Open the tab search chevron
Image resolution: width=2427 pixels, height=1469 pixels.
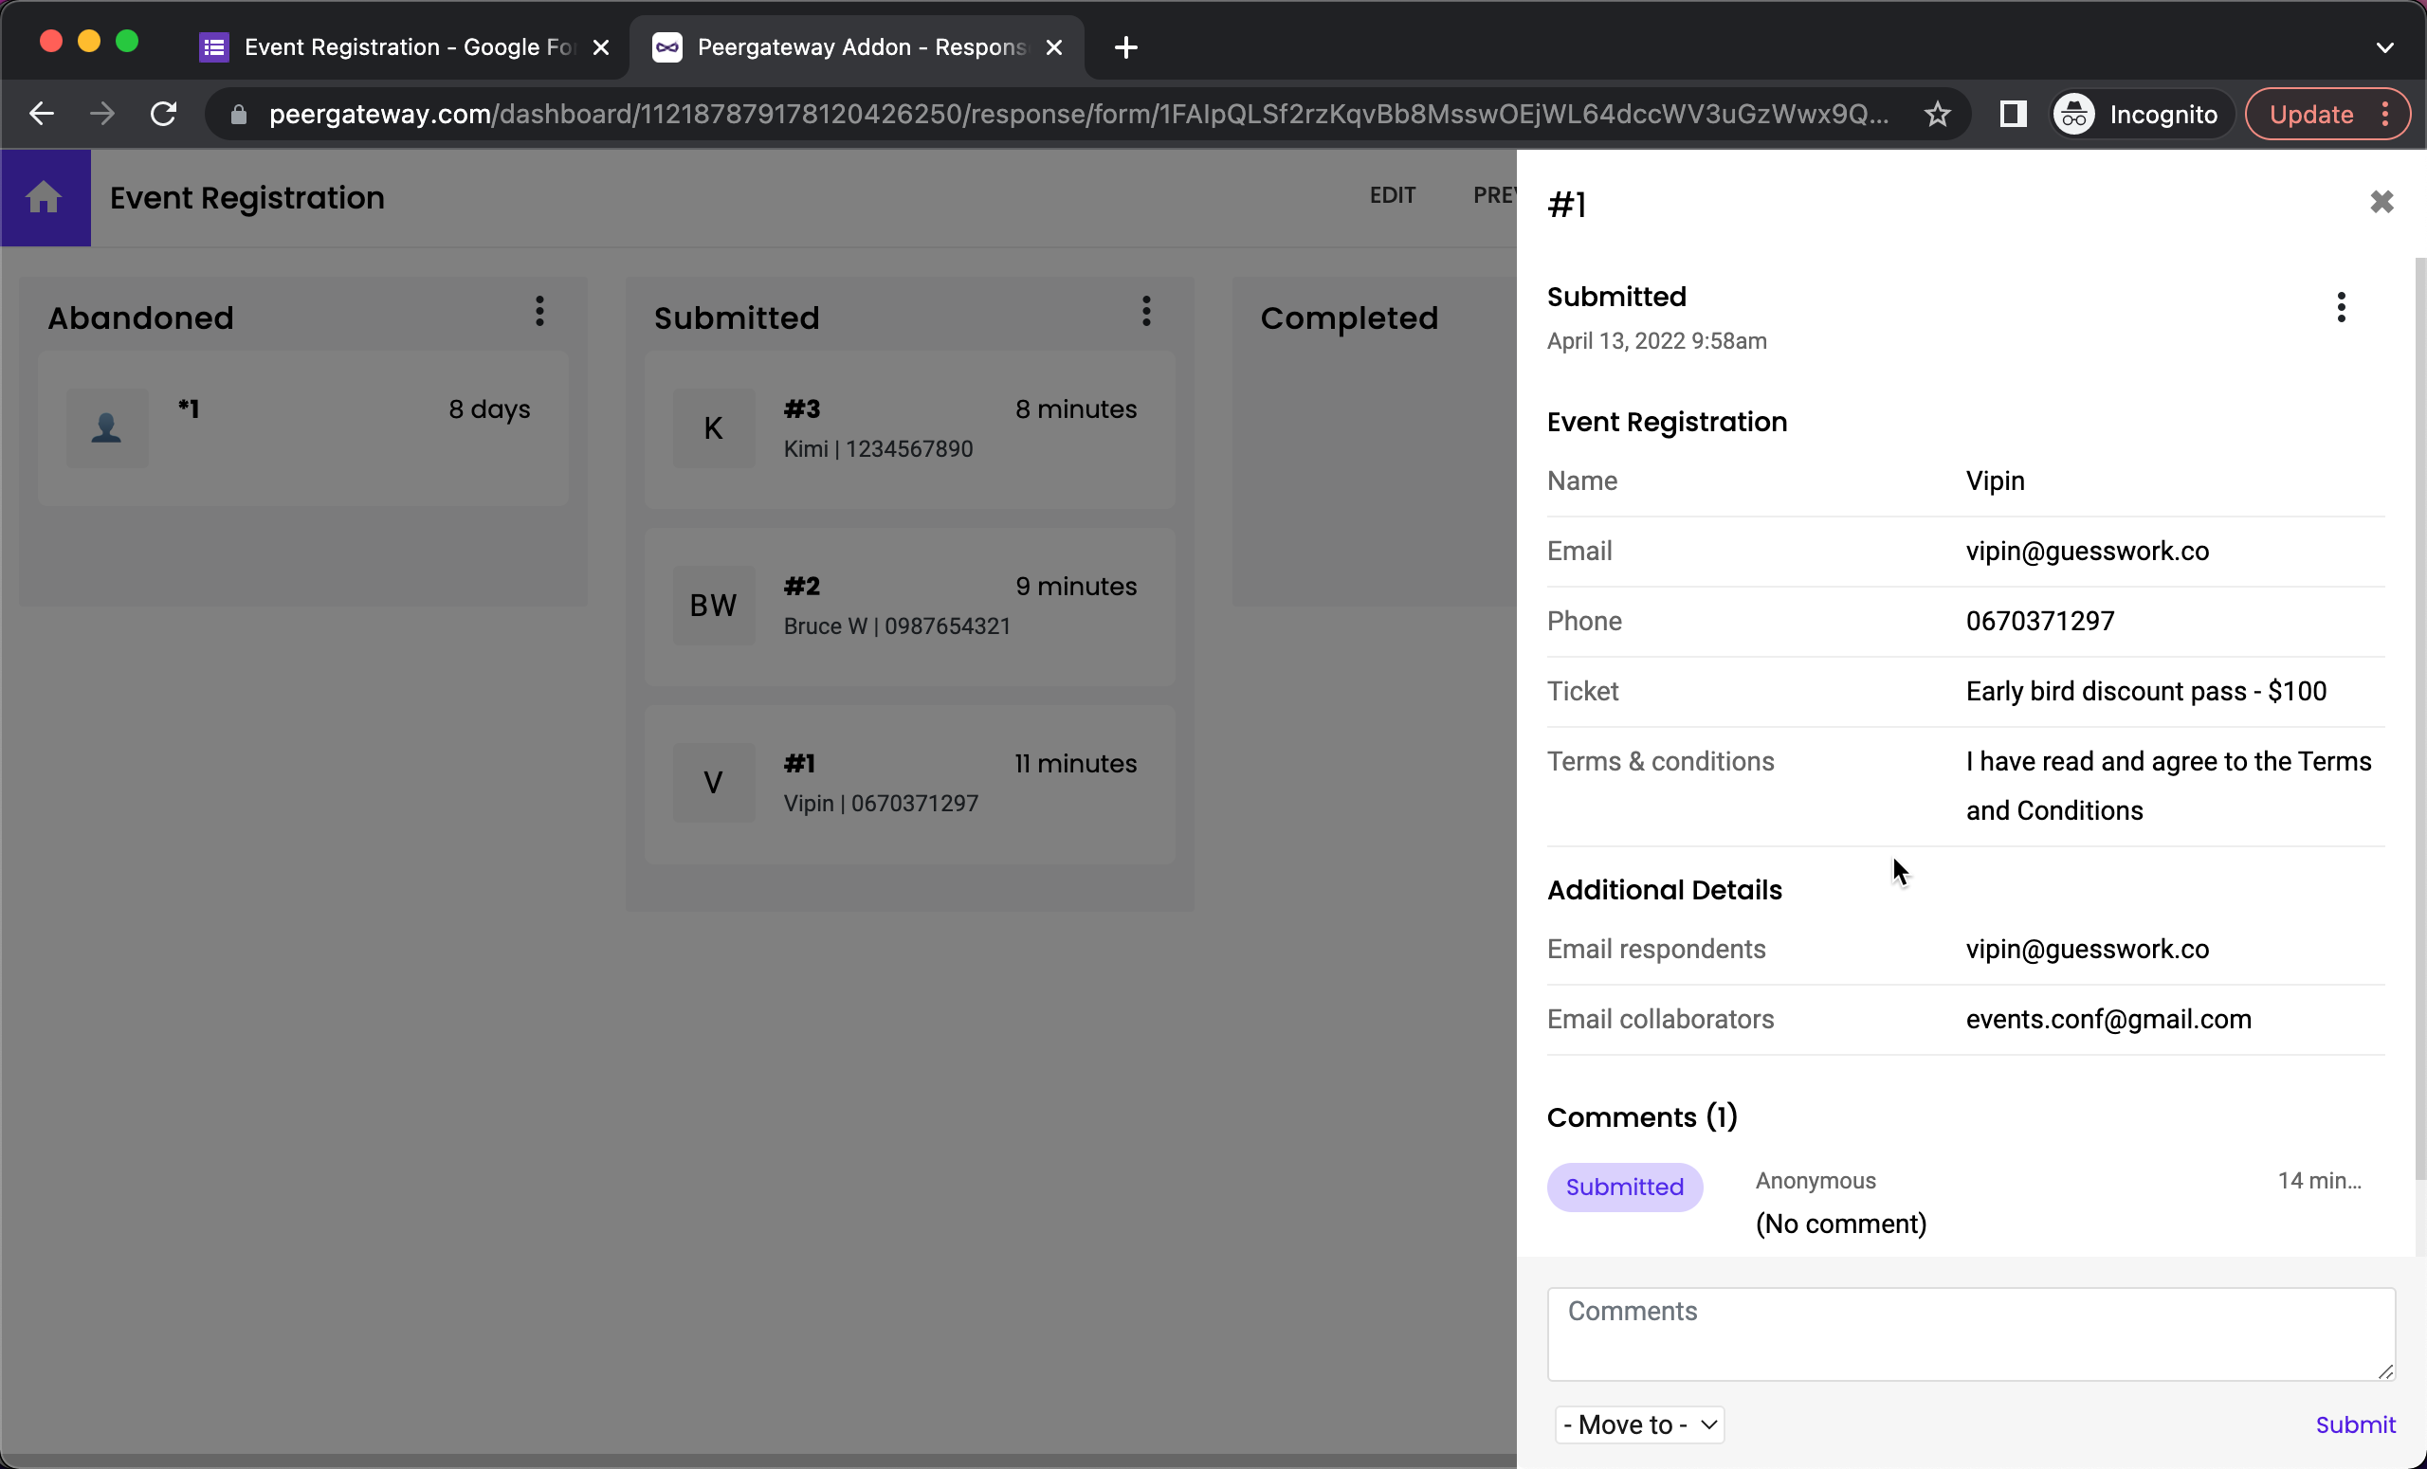2383,47
